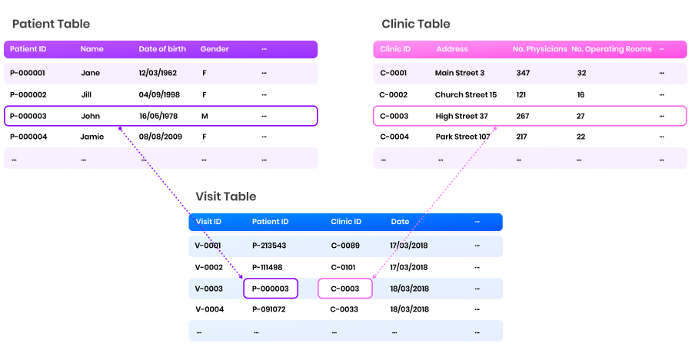Select the highlighted C-0003 cell in Visit Table
Viewport: 692px width, 353px height.
coord(345,289)
